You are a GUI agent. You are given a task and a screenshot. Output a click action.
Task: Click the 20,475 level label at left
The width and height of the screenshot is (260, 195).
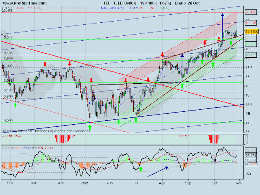[x=7, y=11]
